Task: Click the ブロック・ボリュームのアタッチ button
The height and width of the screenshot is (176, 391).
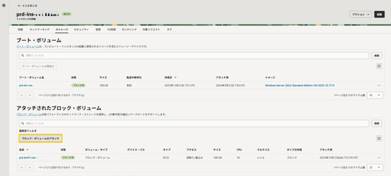Action: coord(40,138)
